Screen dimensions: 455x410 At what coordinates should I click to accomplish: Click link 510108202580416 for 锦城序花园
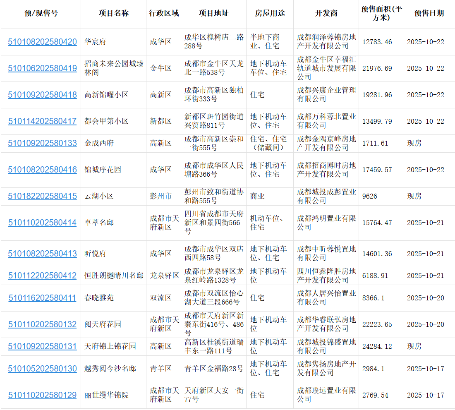tap(42, 170)
